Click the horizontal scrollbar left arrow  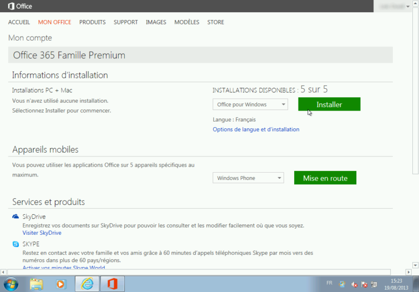(x=3, y=272)
